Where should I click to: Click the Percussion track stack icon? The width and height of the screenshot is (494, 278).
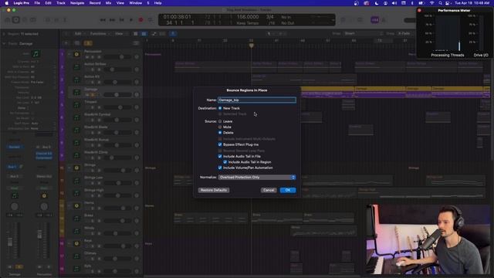76,54
